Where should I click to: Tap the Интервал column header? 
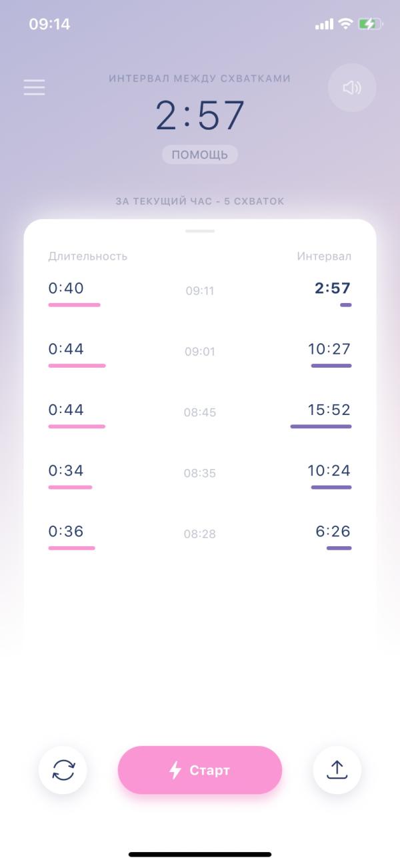pos(324,256)
